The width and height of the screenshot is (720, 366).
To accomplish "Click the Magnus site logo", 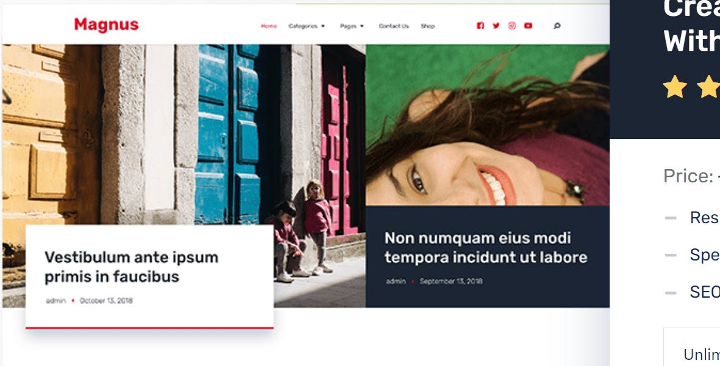I will click(106, 25).
